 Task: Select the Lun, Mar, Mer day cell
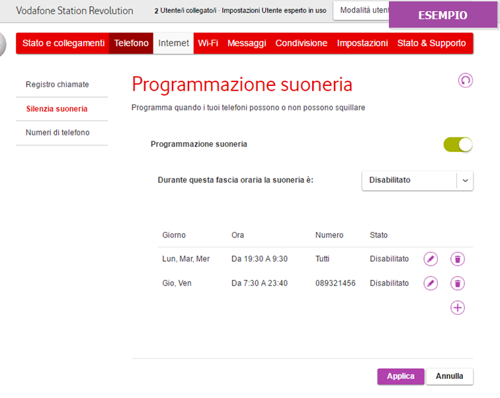[186, 259]
